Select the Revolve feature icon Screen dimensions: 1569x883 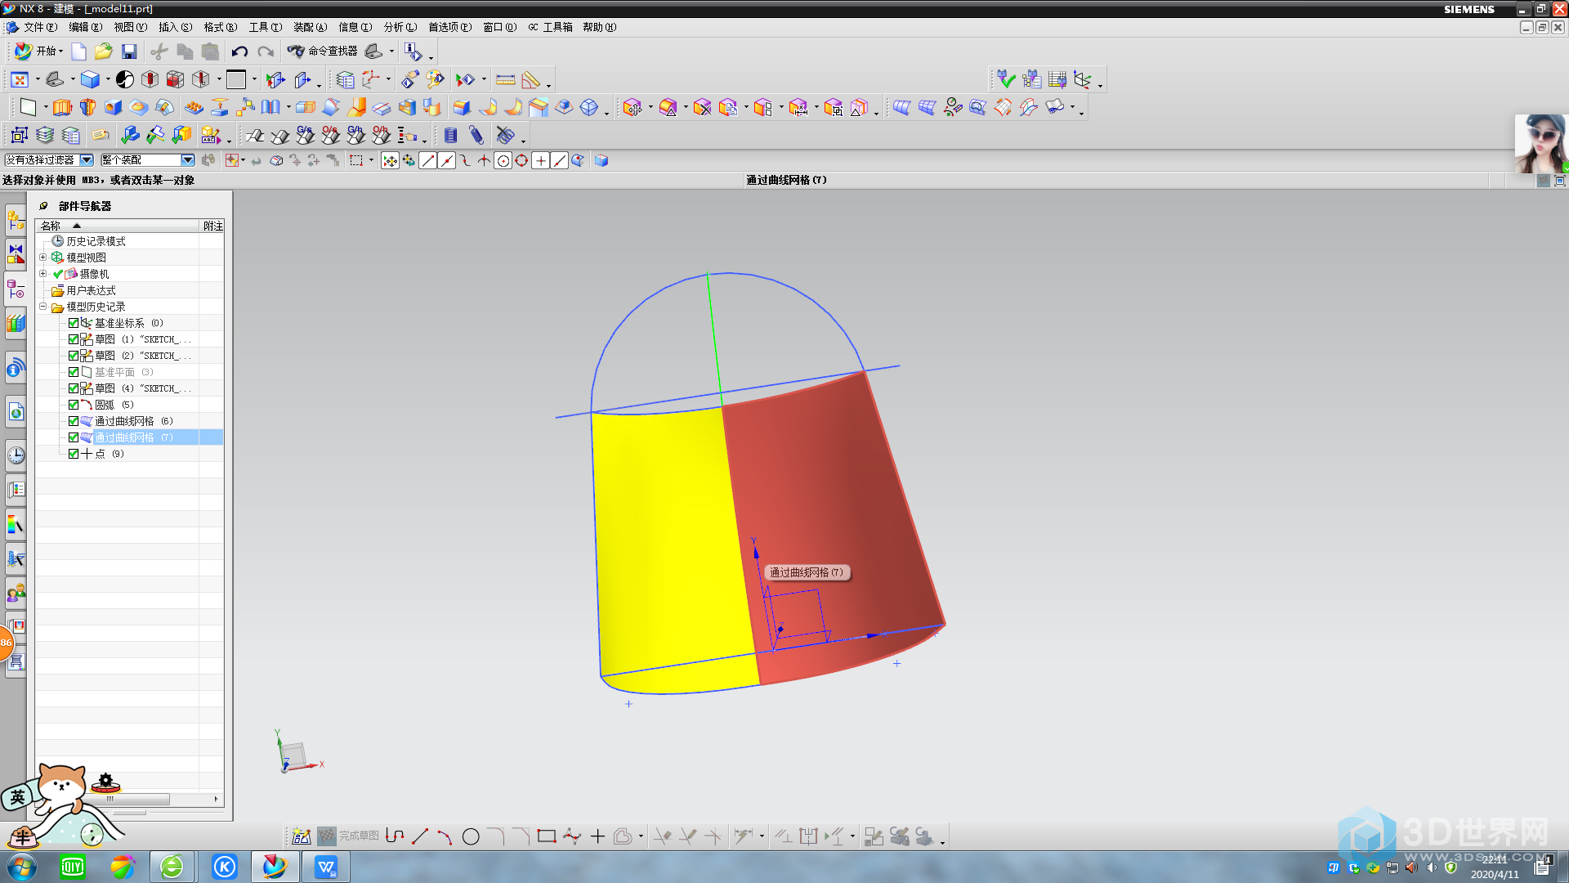(x=87, y=107)
